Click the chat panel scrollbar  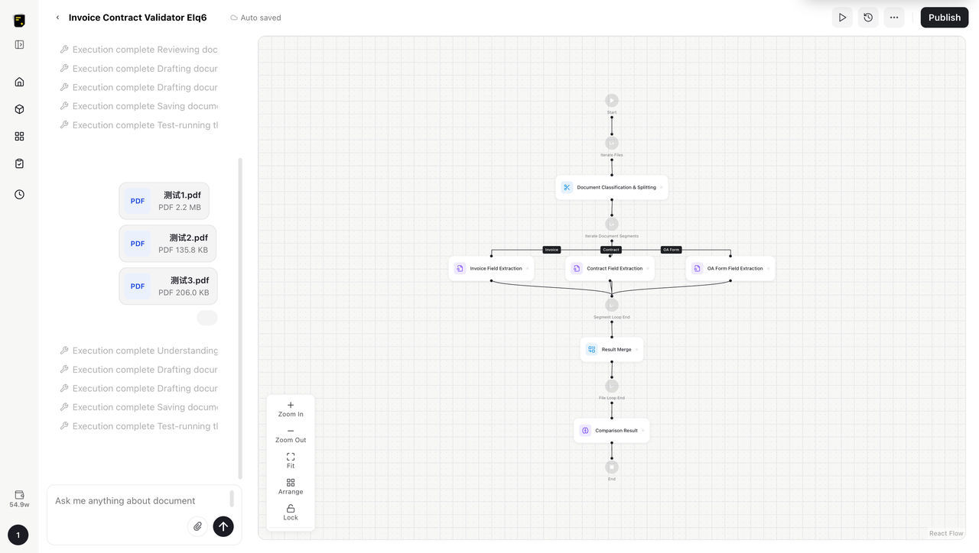pyautogui.click(x=240, y=317)
